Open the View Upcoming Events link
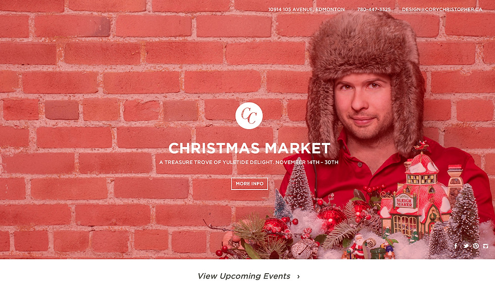The image size is (495, 286). (x=244, y=276)
